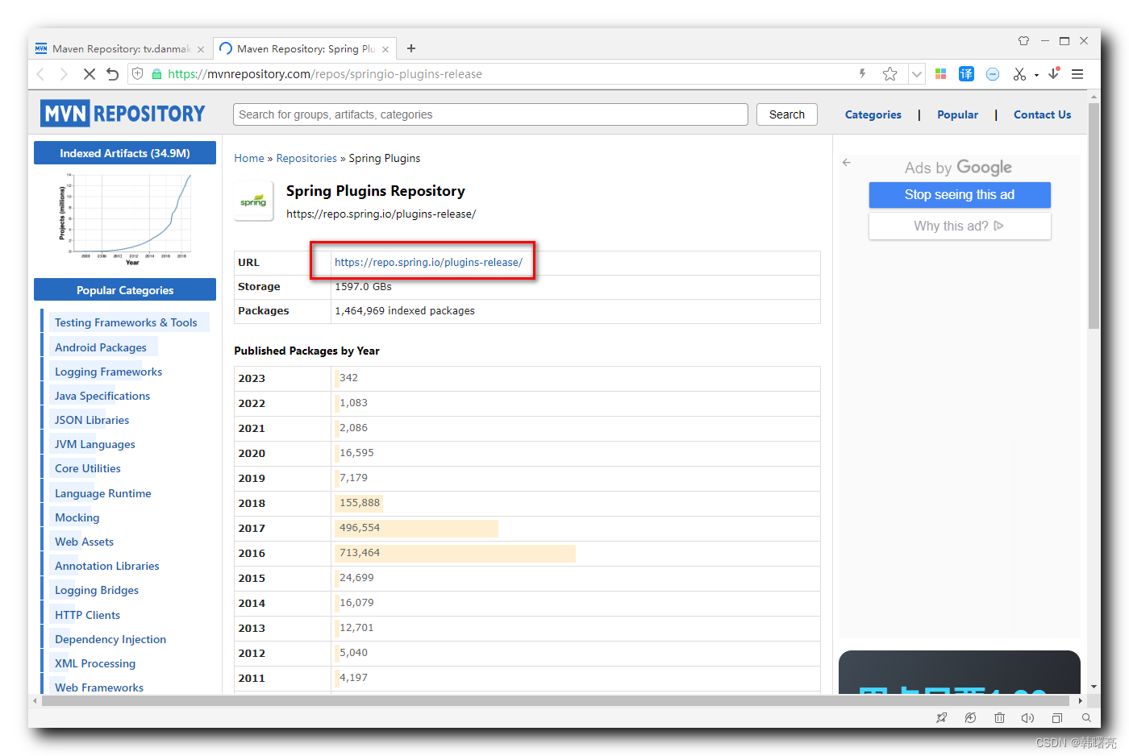Open Annotation Libraries category
Screen dimensions: 1129x756
(107, 566)
